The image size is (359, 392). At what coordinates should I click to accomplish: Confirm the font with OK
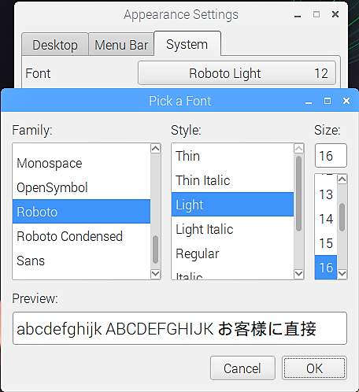click(314, 368)
